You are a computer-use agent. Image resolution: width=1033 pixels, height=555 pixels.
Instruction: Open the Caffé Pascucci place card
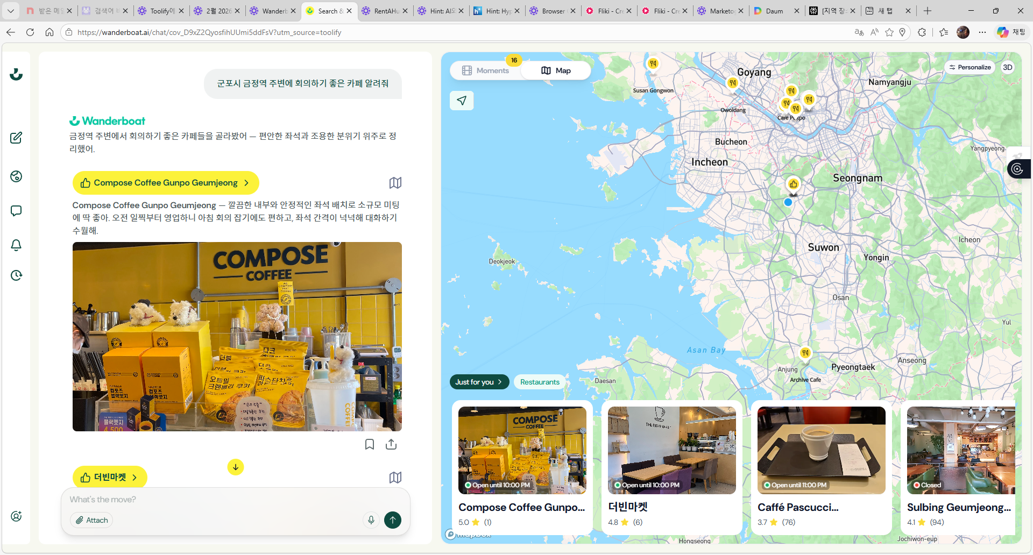click(x=822, y=467)
